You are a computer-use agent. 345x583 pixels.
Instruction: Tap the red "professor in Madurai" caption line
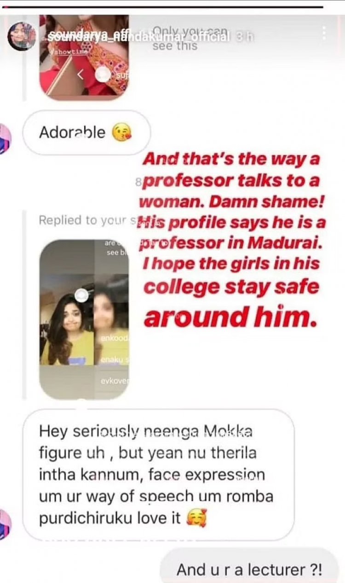click(x=231, y=244)
